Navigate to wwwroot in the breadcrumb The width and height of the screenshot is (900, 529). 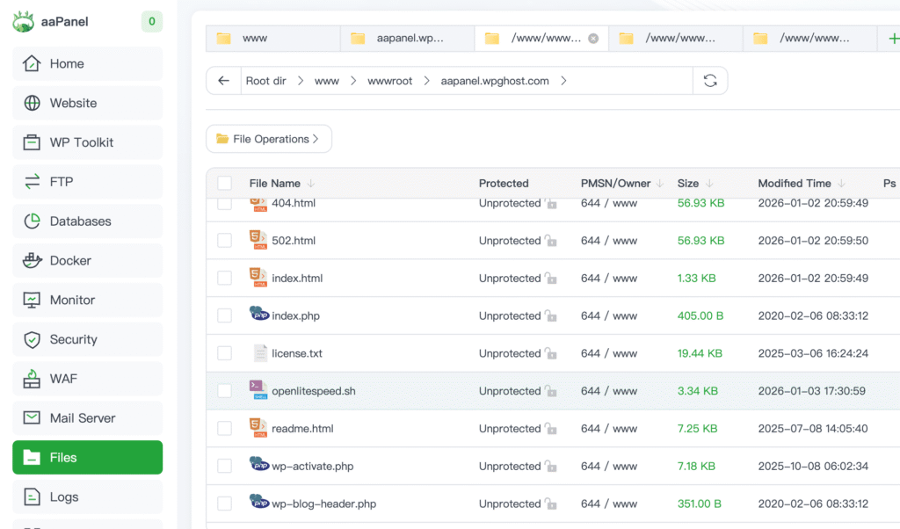[x=389, y=81]
